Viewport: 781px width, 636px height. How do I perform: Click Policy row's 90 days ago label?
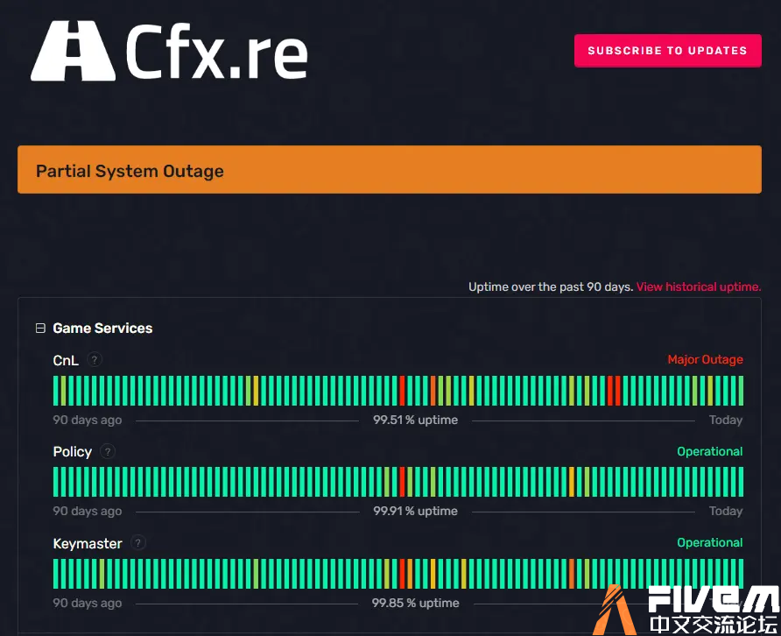click(88, 512)
